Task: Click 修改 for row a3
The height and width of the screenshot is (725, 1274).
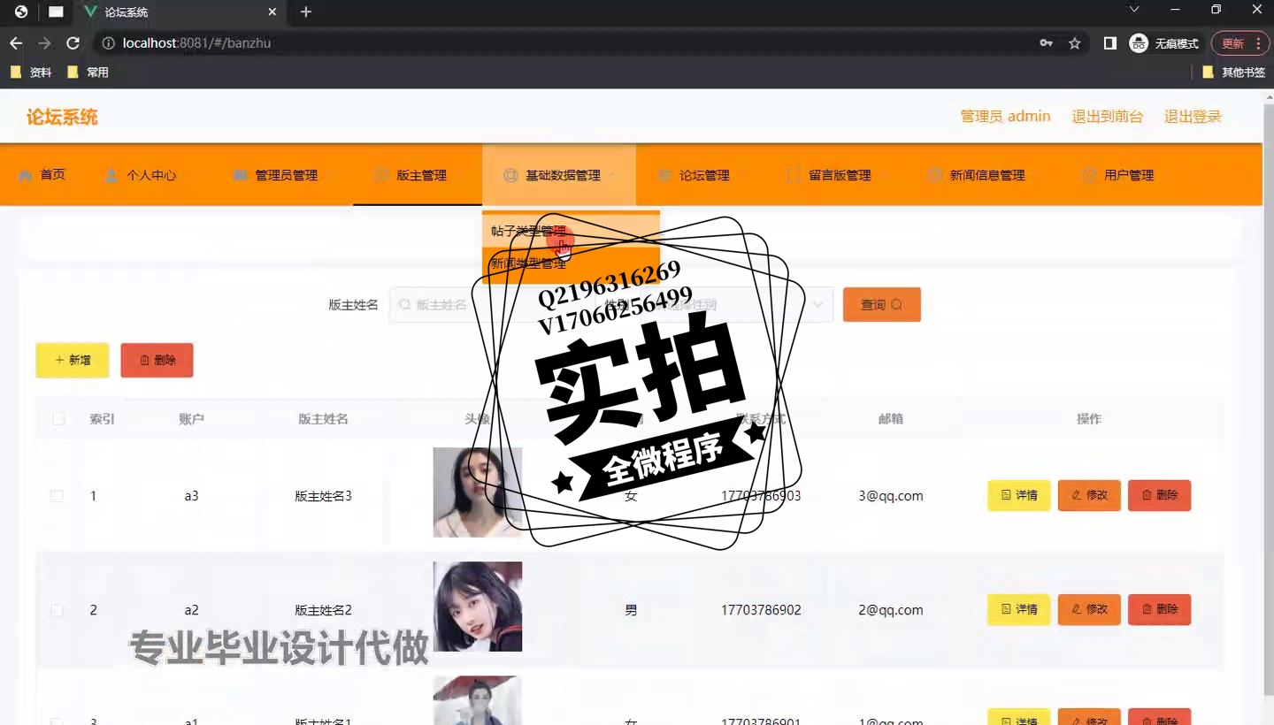Action: coord(1089,495)
